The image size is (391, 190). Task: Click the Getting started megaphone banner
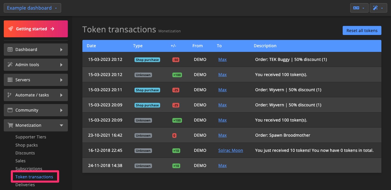click(x=36, y=29)
